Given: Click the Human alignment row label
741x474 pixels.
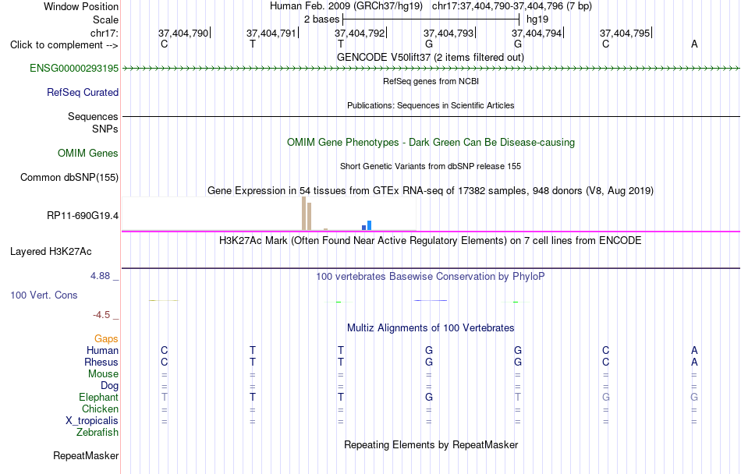Looking at the screenshot, I should [102, 351].
